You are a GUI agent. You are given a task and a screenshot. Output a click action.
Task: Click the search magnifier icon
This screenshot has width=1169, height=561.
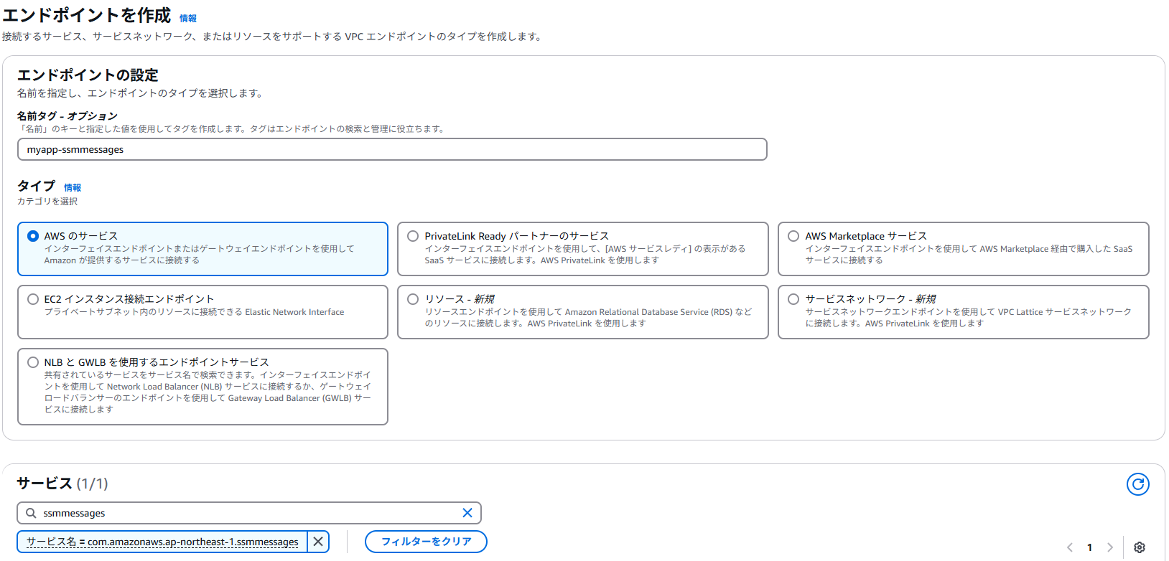31,513
